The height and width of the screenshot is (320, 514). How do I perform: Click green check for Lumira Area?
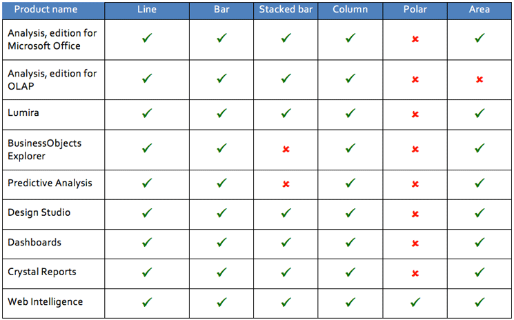[x=480, y=113]
